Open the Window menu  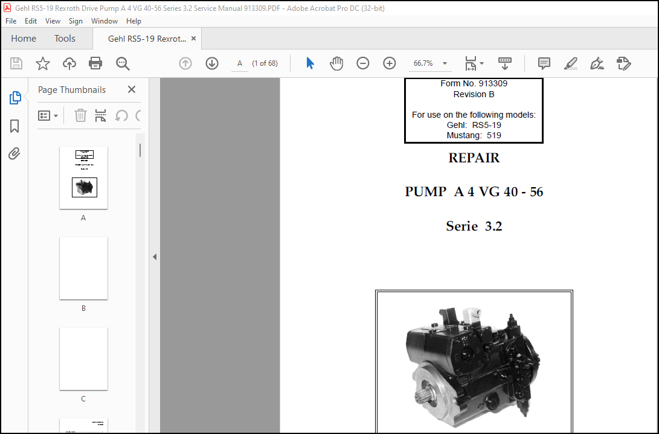(x=104, y=21)
